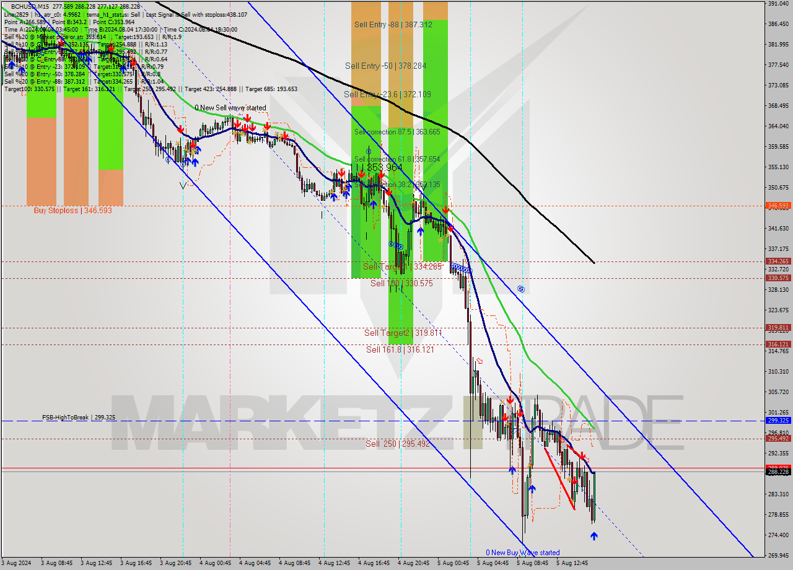
Task: Click the 274.400 price axis value
Action: tap(778, 535)
